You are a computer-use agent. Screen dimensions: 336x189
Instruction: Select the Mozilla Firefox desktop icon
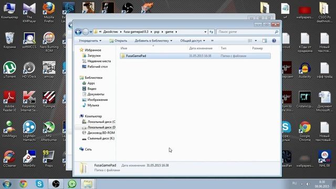tap(49, 13)
